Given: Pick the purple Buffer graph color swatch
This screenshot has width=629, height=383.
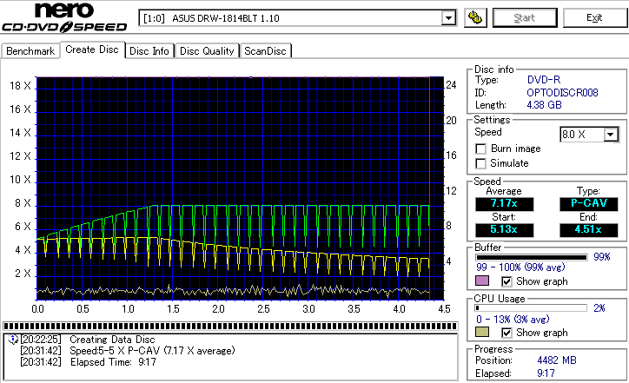Looking at the screenshot, I should [x=482, y=281].
